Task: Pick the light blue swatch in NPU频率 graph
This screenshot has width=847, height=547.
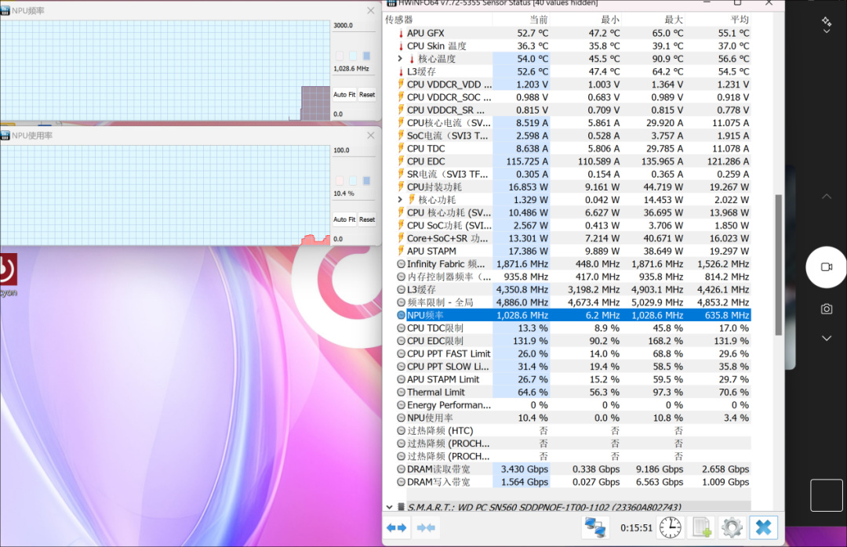Action: (x=353, y=56)
